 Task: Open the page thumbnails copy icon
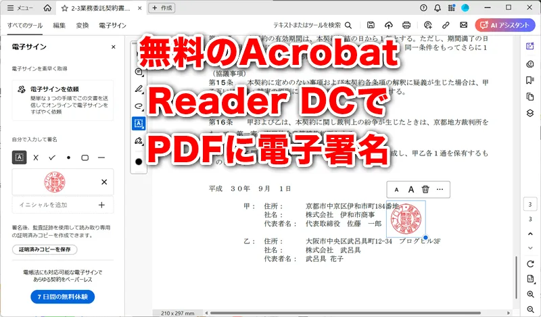(530, 97)
